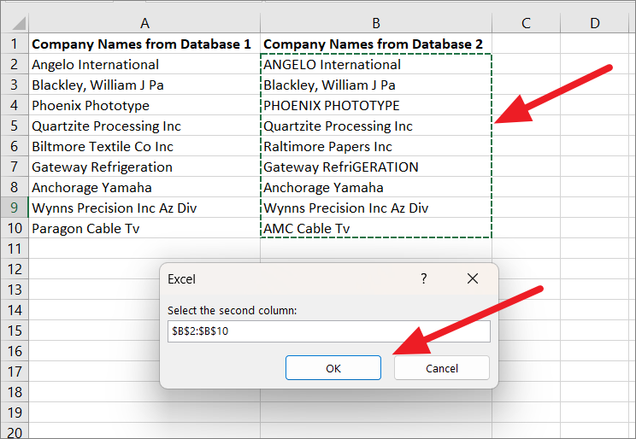This screenshot has height=439, width=636.
Task: Click cell 'Company Names from Database 1'
Action: click(144, 44)
